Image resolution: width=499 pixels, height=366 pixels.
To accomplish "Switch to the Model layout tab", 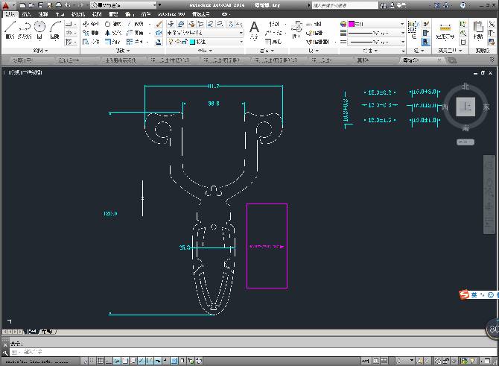I will [x=31, y=332].
